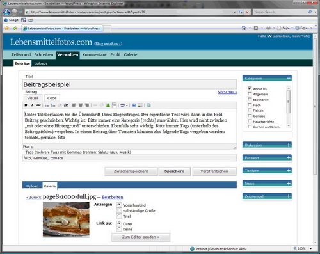Open the spellchecker language dropdown arrow
Viewport: 320px width, 254px height.
point(127,106)
